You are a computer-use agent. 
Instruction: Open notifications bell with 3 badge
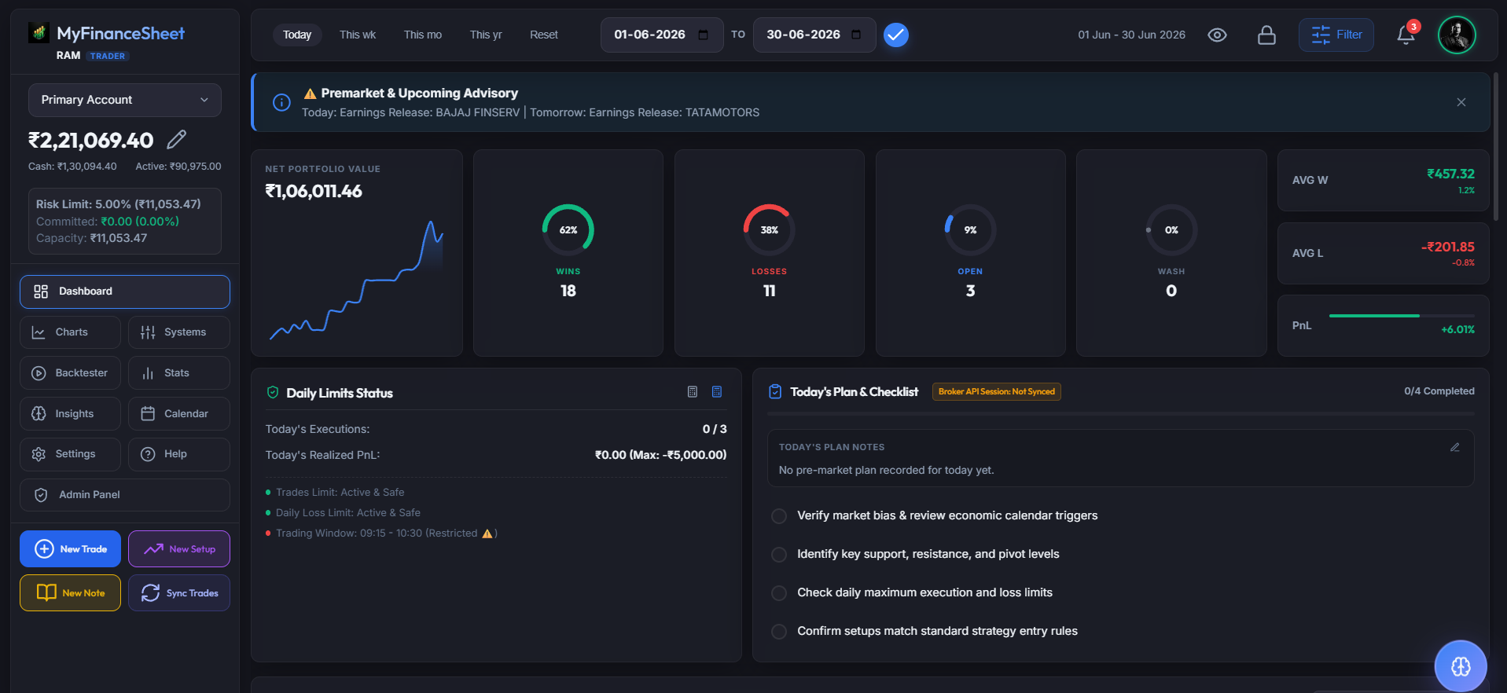pos(1406,35)
